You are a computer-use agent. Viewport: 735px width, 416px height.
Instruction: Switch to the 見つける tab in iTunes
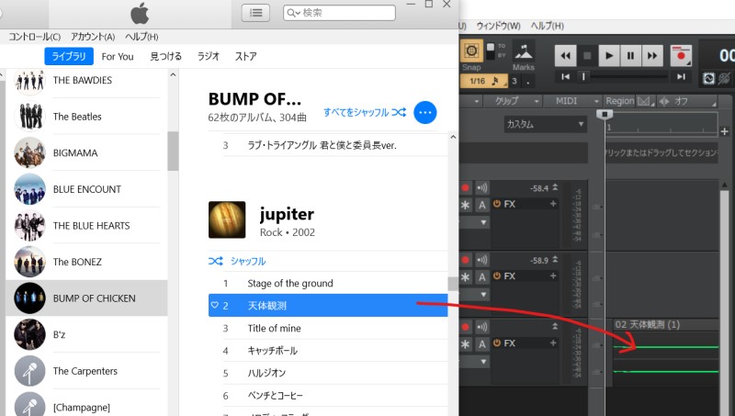point(166,57)
